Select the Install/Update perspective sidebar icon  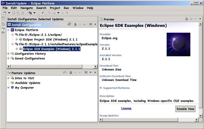[3, 28]
